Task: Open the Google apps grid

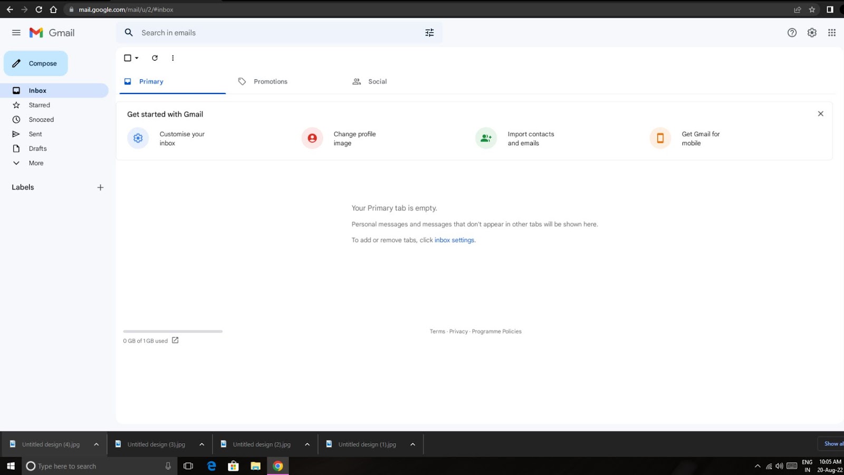Action: click(x=832, y=33)
